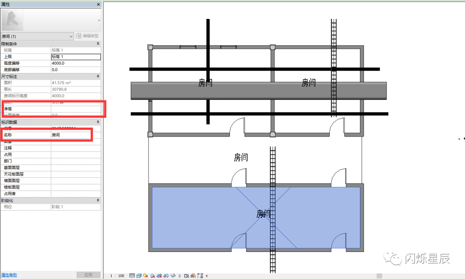Collapse the 限制条件 section
Image resolution: width=465 pixels, height=279 pixels.
tap(98, 44)
